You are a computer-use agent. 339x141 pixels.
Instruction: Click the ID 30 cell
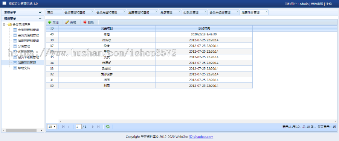click(x=52, y=86)
